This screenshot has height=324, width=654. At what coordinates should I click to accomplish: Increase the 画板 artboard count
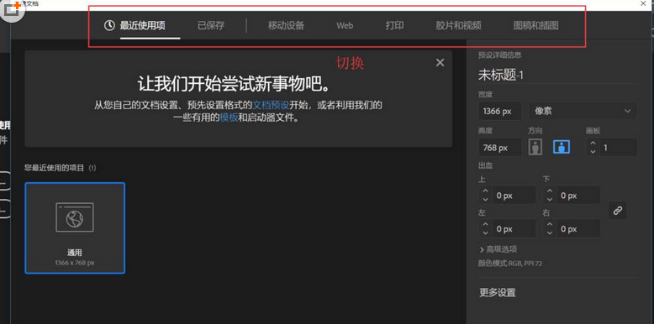coord(593,144)
